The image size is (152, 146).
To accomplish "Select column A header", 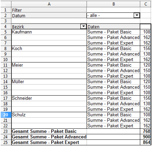I will click(49, 4).
